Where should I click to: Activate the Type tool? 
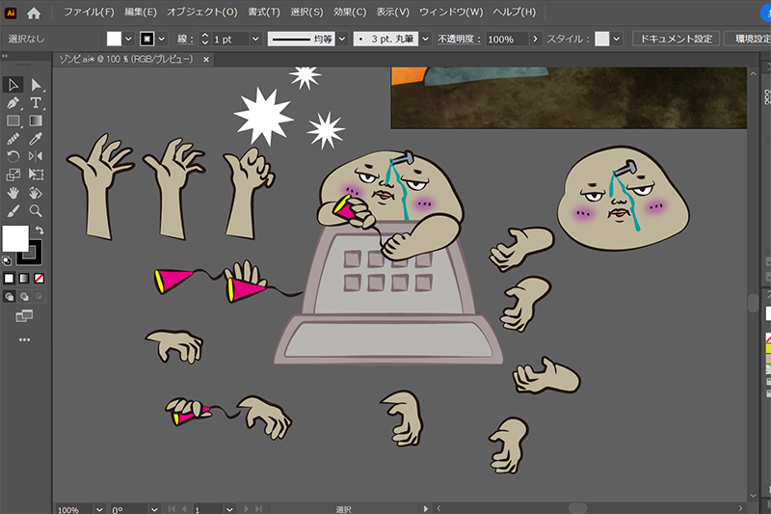[x=36, y=103]
